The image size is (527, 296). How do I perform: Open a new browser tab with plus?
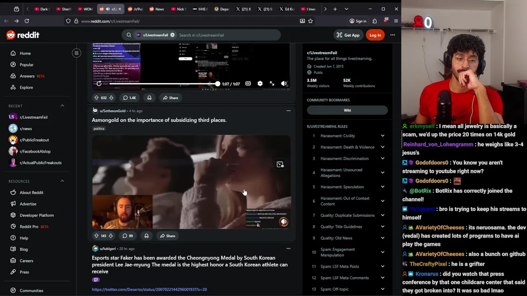coord(335,9)
